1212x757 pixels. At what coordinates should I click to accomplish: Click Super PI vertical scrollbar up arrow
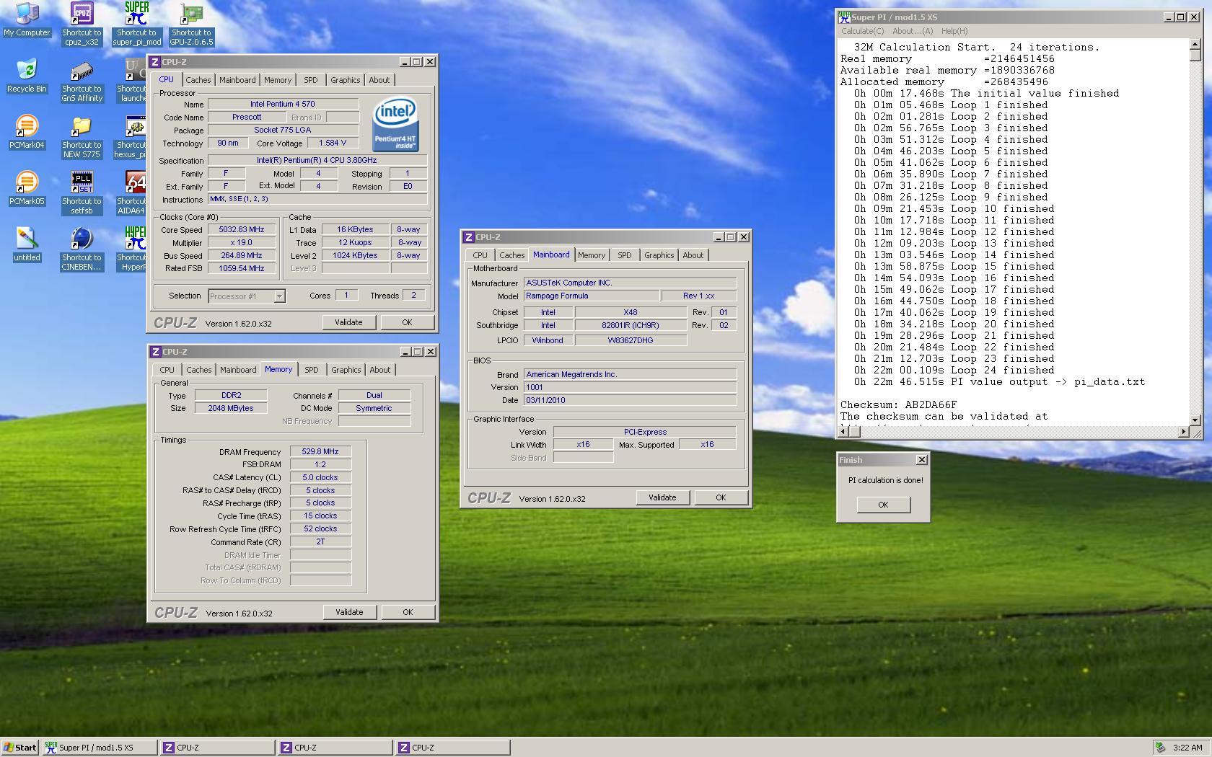(1195, 44)
